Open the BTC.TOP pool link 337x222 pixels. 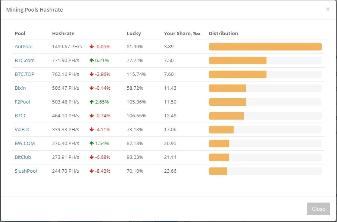point(24,74)
